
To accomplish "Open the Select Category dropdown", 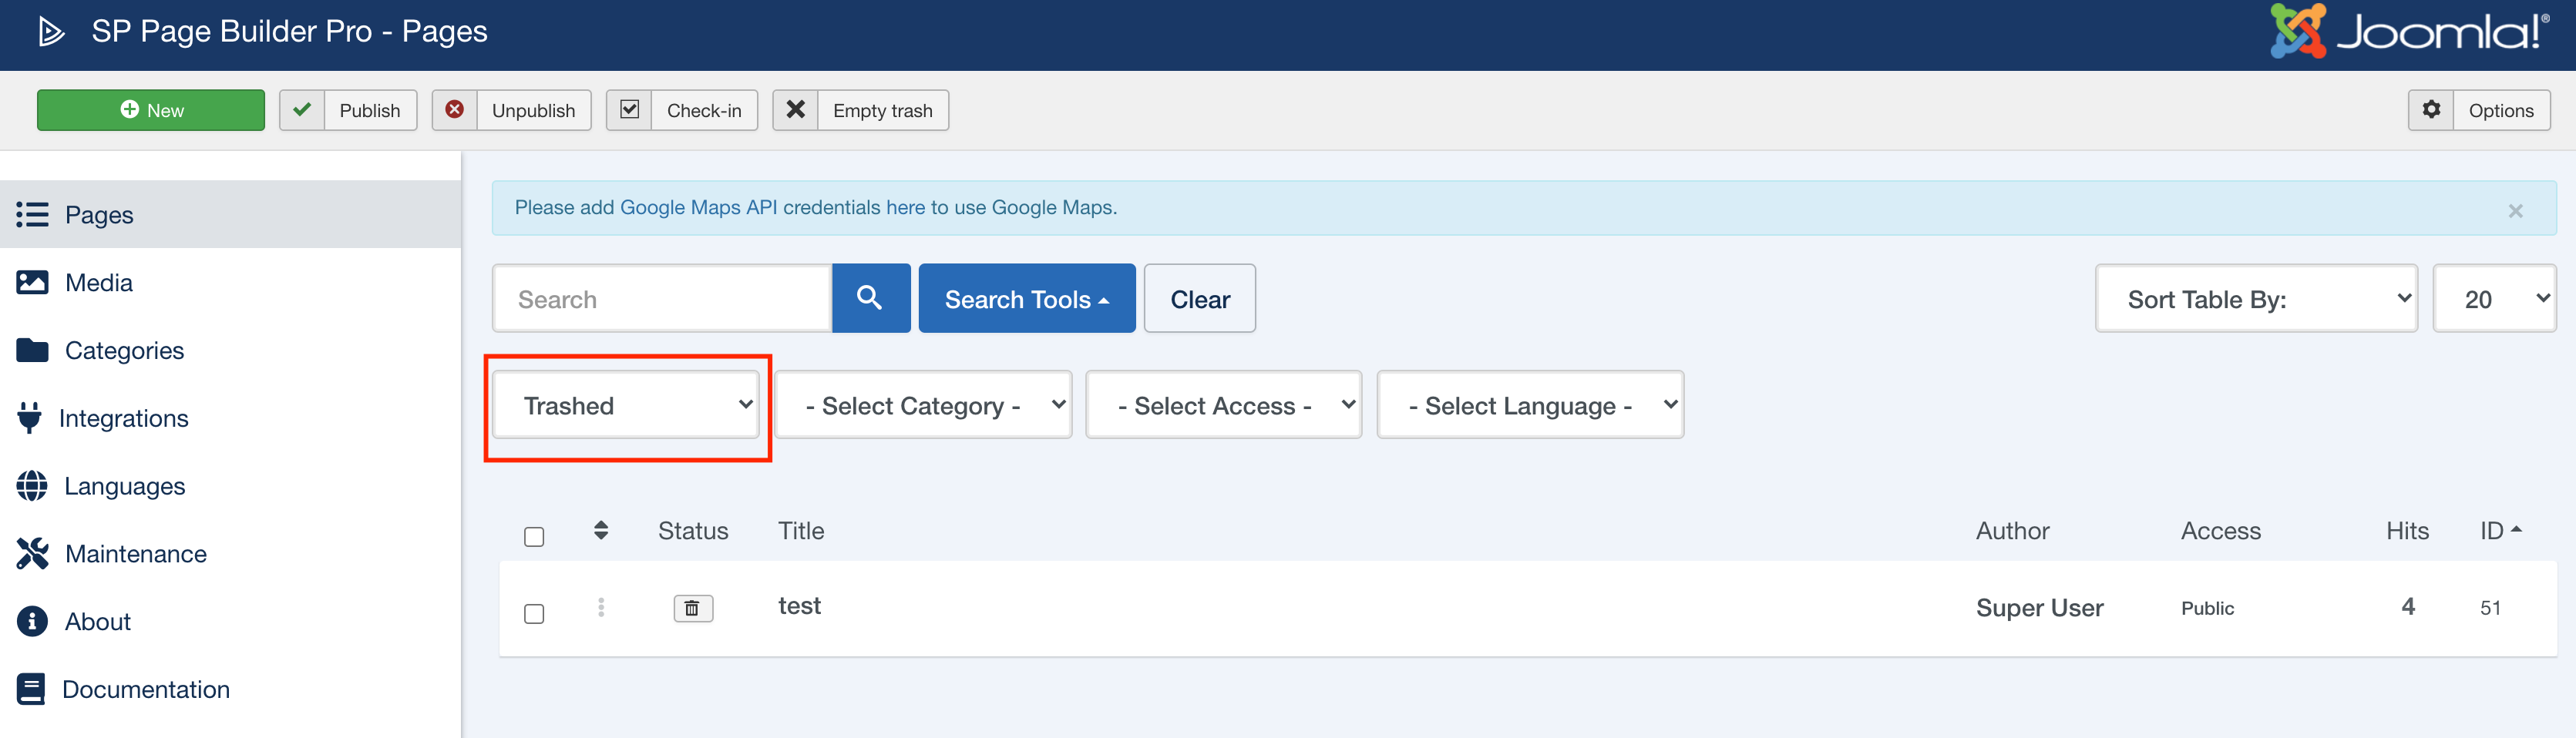I will coord(922,405).
